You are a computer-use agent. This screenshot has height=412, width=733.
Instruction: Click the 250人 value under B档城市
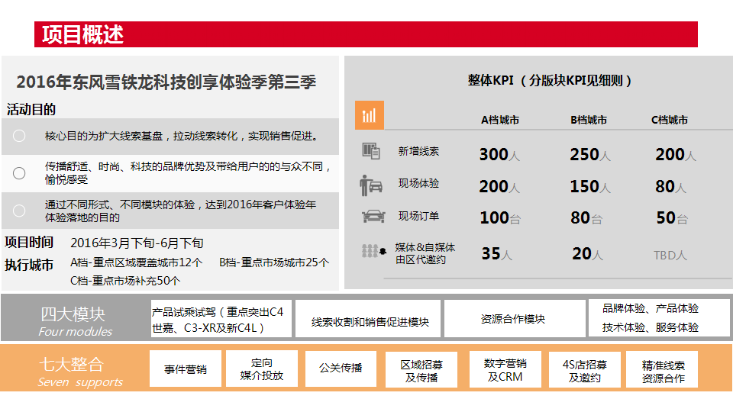coord(590,154)
